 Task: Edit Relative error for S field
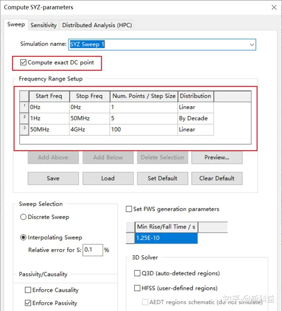tap(93, 250)
